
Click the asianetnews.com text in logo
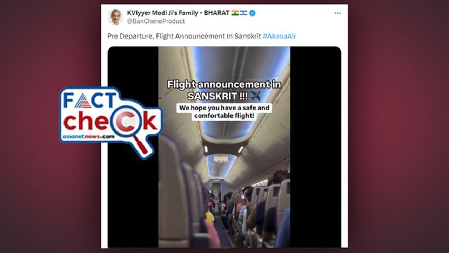(x=89, y=137)
